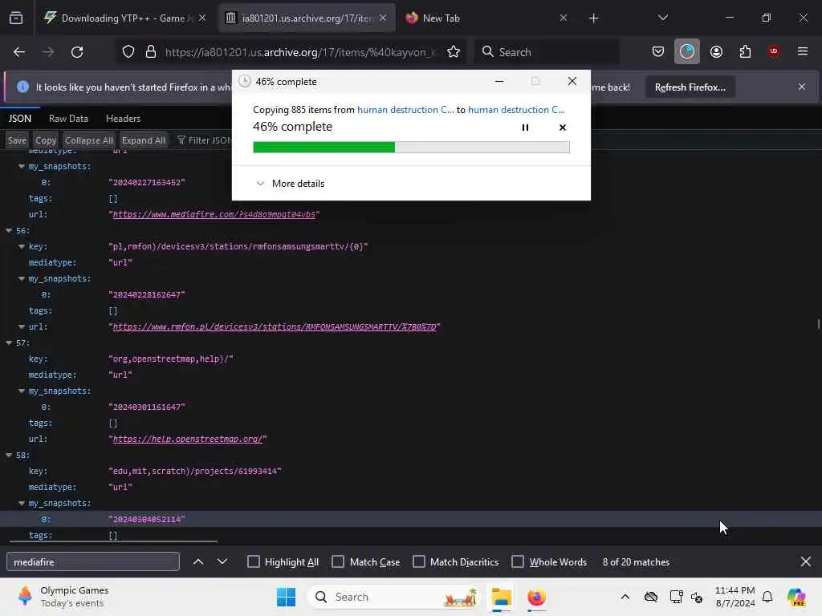Collapse JSON entry 57
Screen dimensions: 822x616
[9, 342]
